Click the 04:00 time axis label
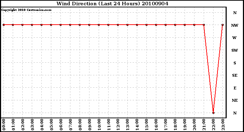244x132 pixels. 42,125
